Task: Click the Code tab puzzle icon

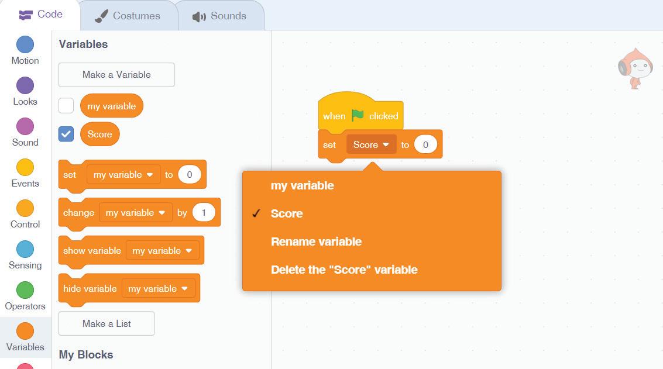Action: pyautogui.click(x=26, y=15)
